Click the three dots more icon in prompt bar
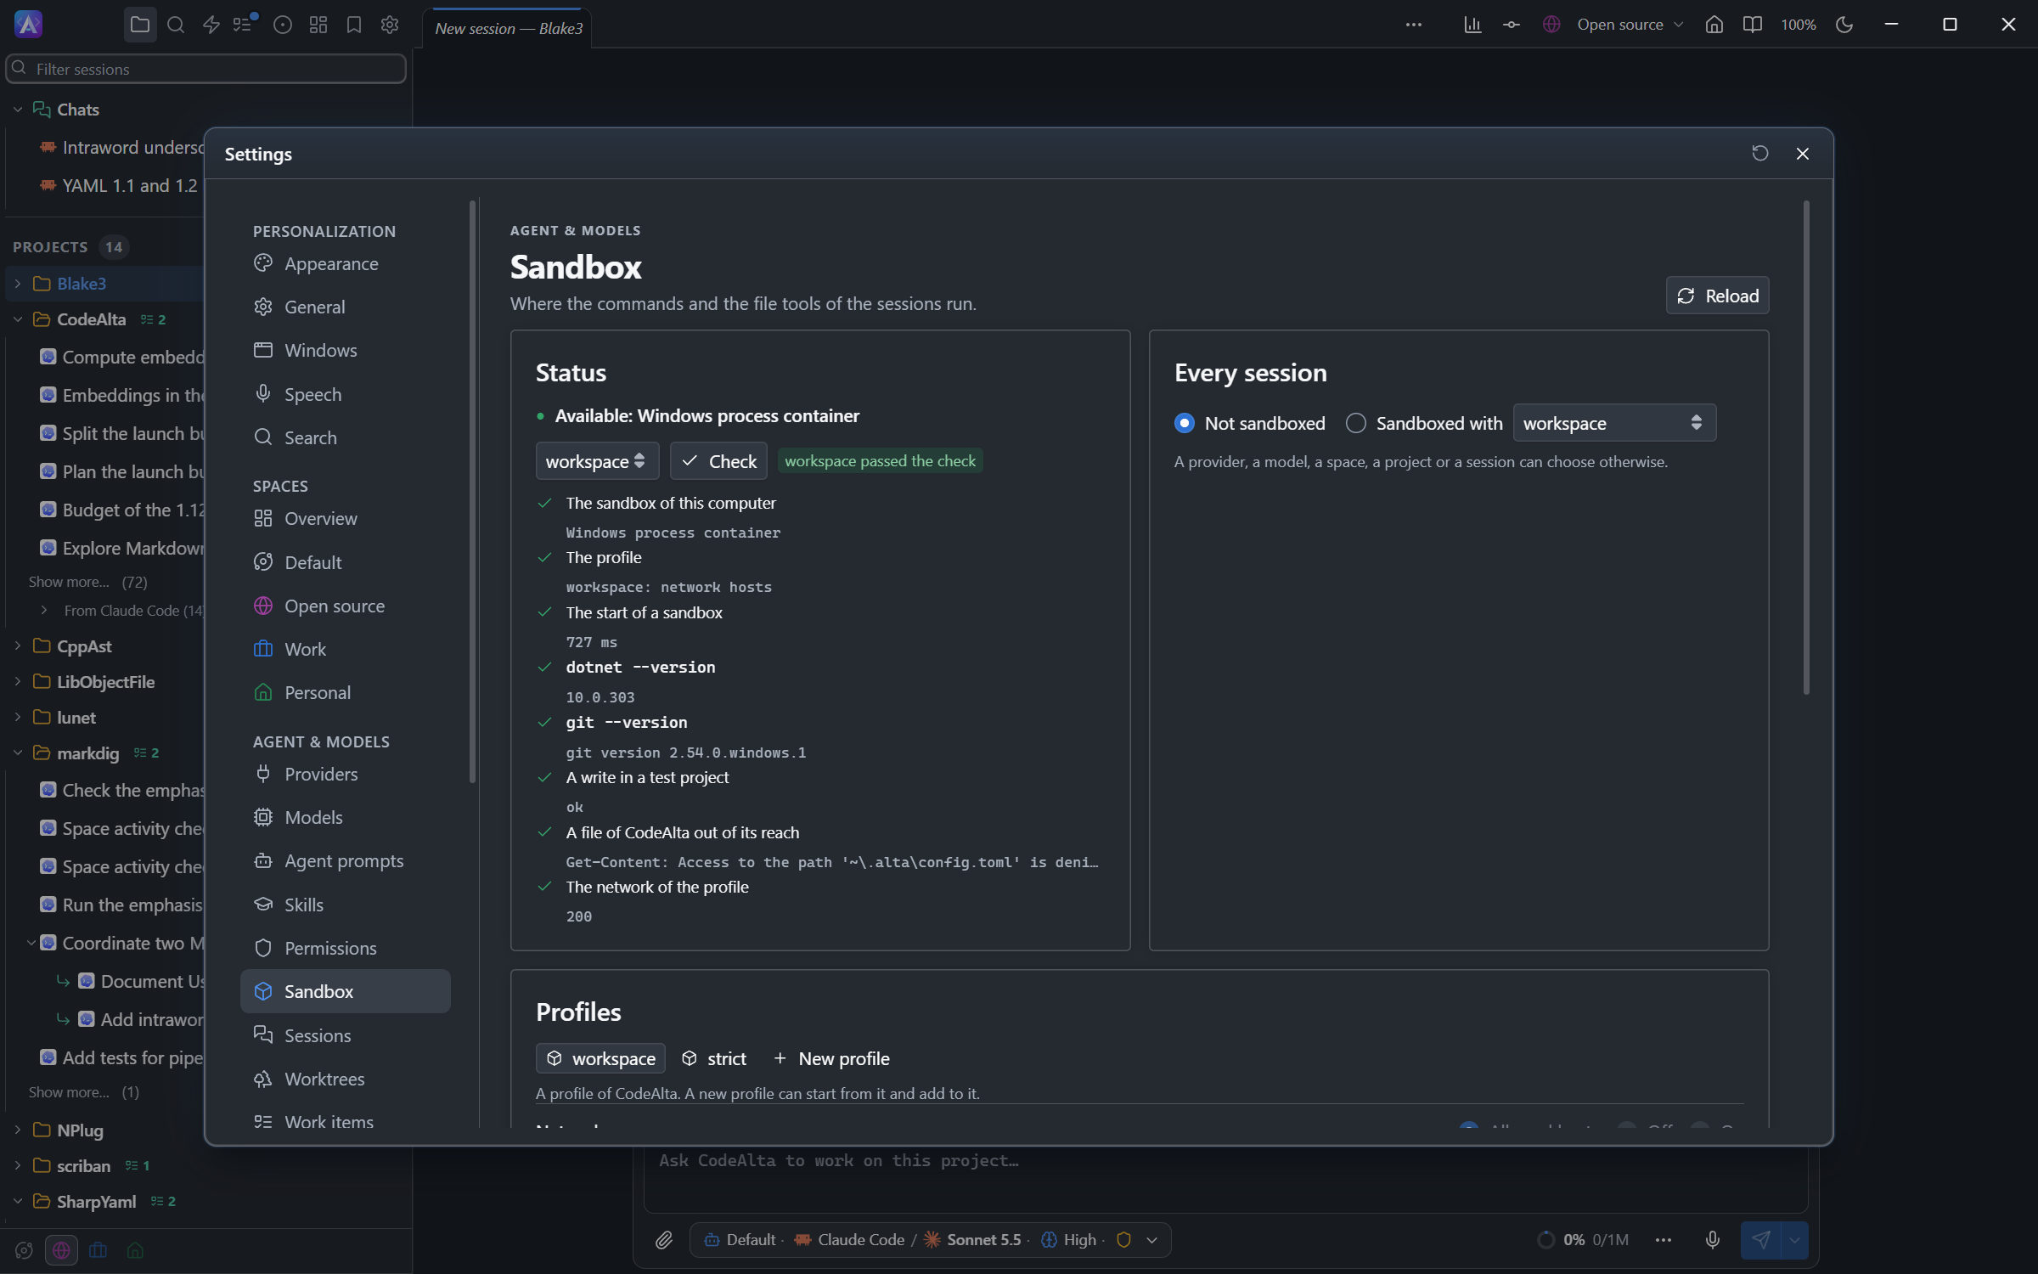 click(1664, 1240)
